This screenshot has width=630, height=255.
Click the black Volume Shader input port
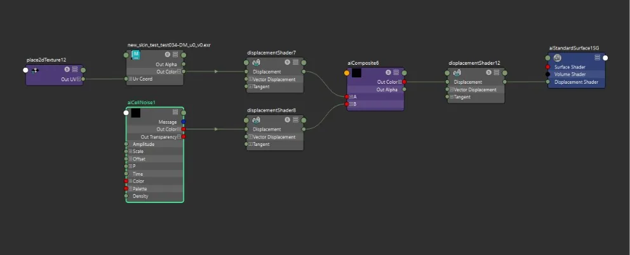pos(547,74)
